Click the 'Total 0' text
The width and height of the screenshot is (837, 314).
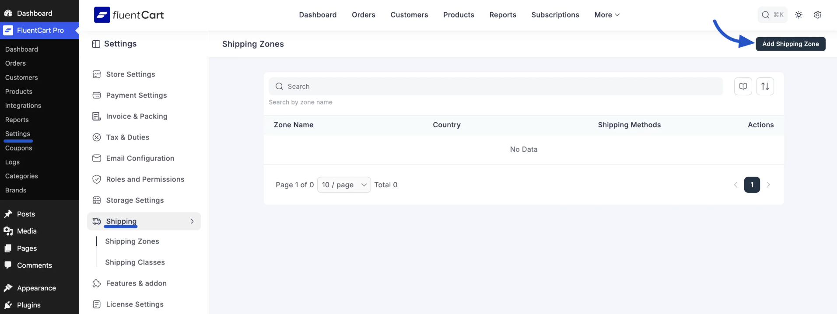point(386,185)
